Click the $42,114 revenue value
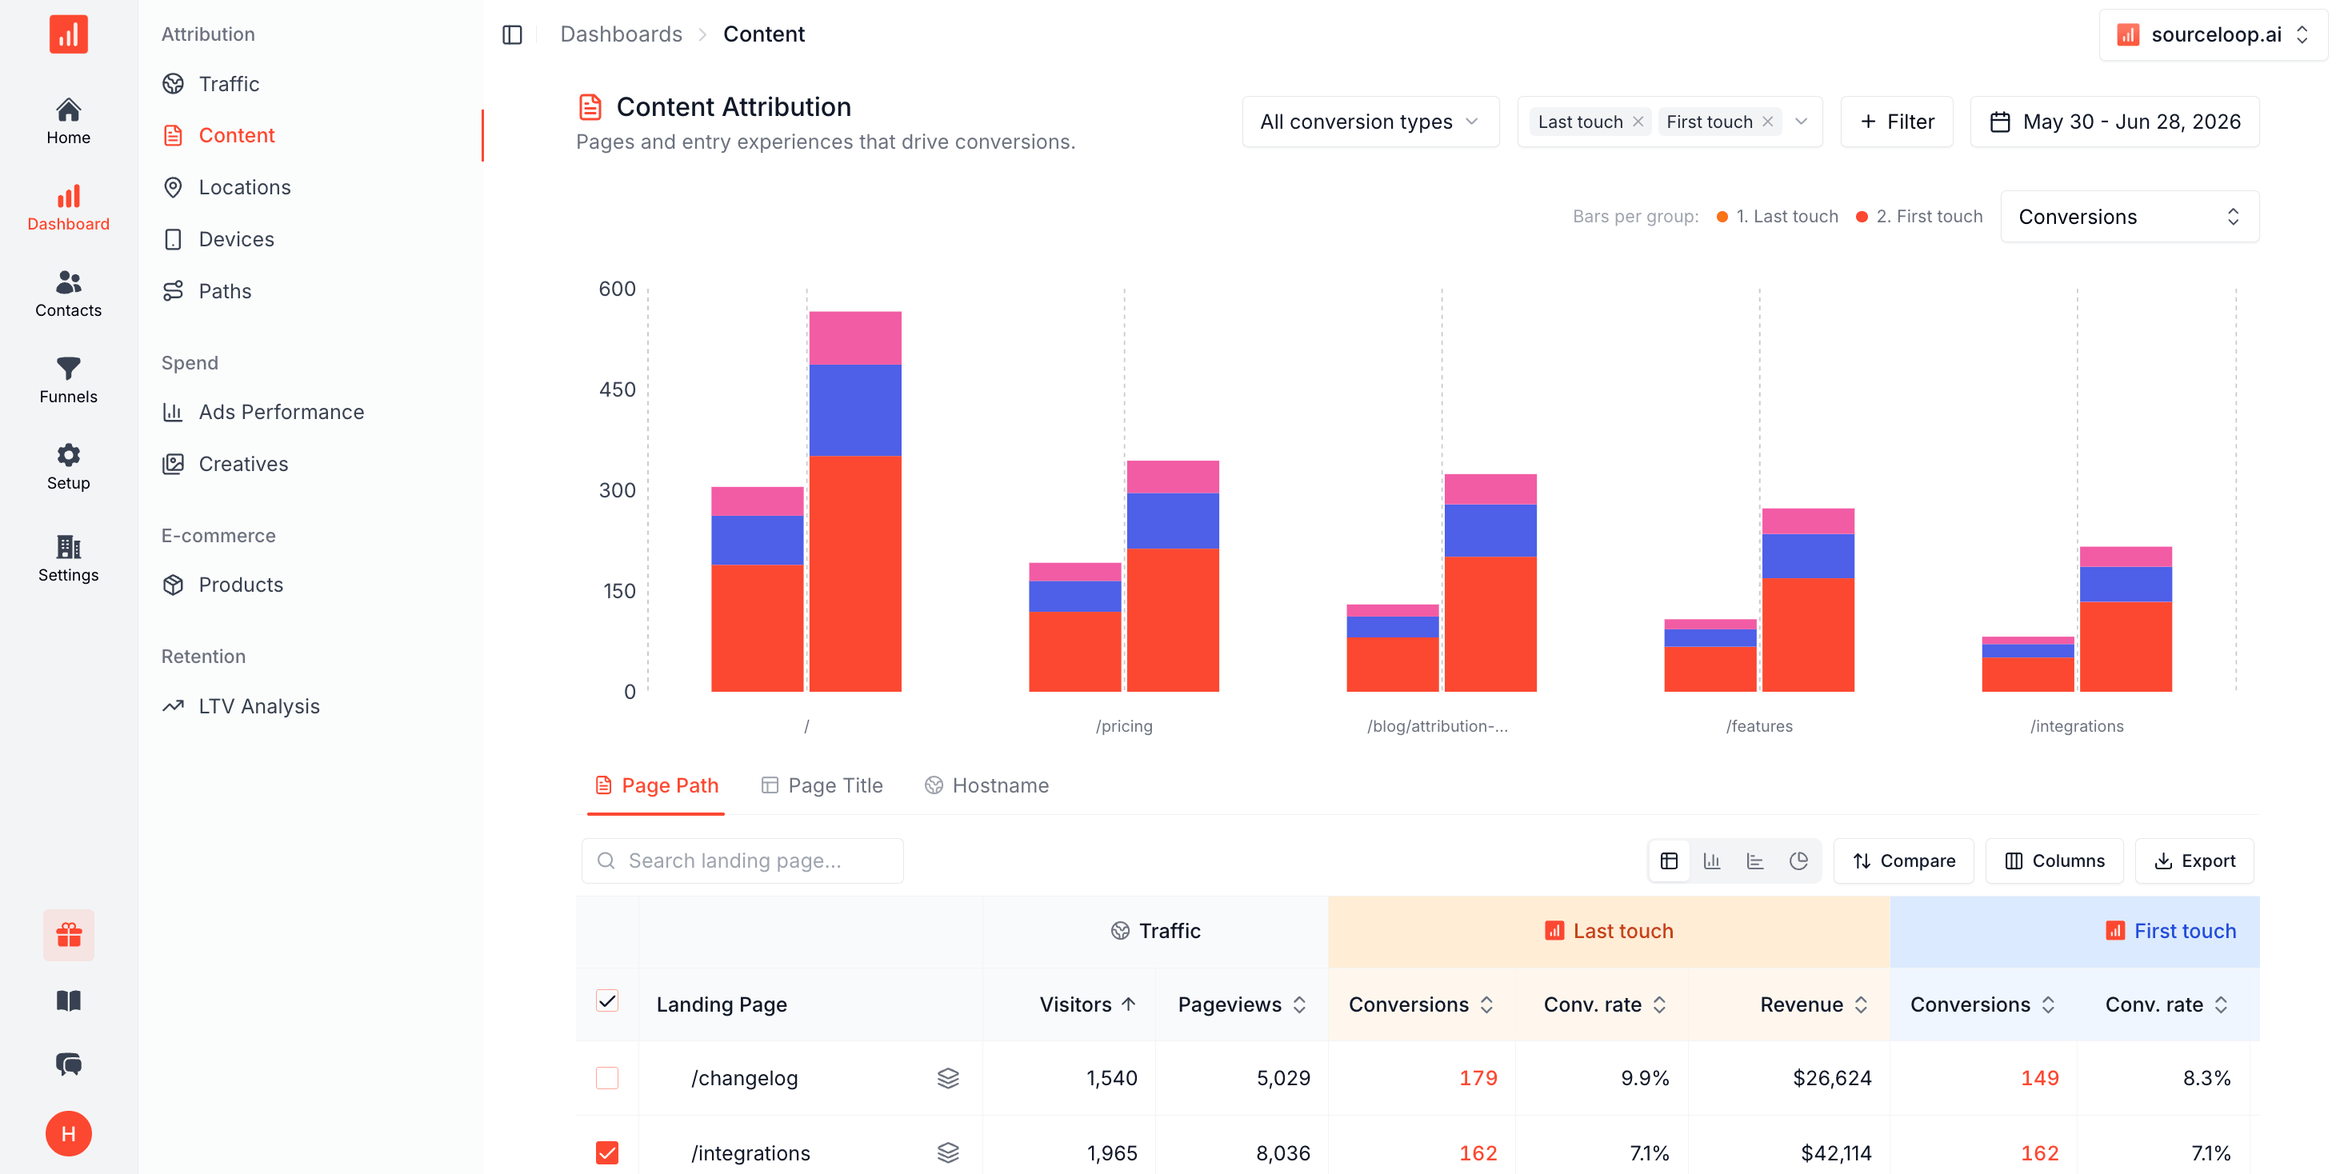This screenshot has width=2352, height=1174. pyautogui.click(x=1835, y=1153)
